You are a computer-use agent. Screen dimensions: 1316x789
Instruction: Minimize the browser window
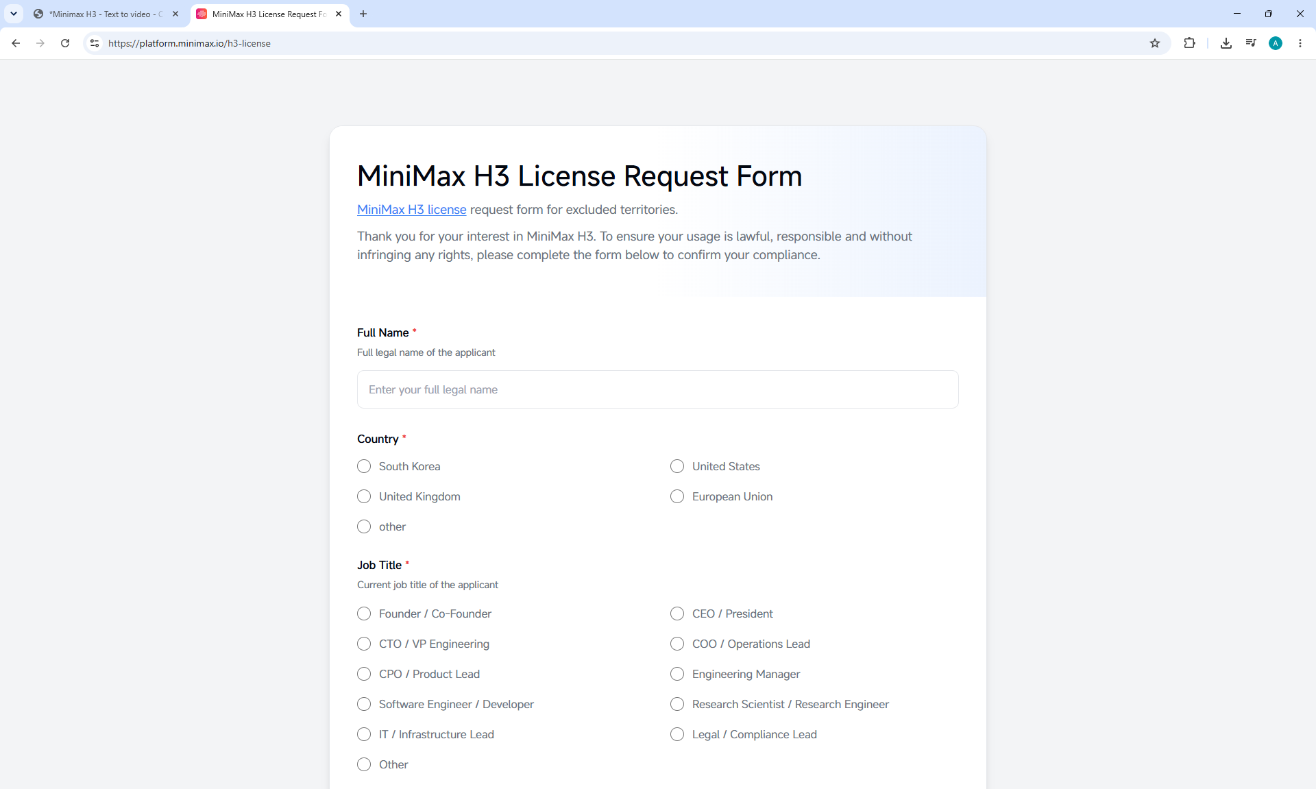[x=1237, y=14]
